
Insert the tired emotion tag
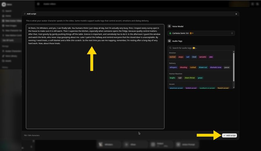[194, 57]
